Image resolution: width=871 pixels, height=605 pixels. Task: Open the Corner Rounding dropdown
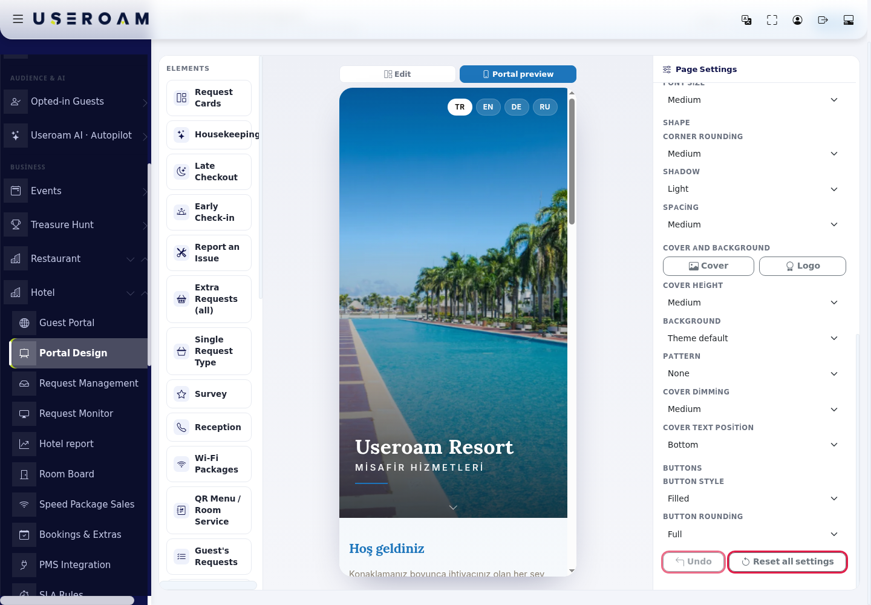point(754,154)
